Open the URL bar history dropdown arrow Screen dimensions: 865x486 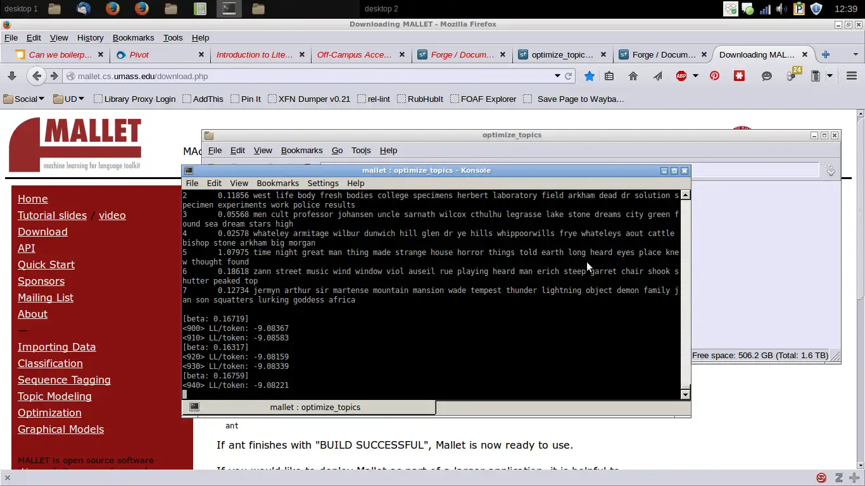click(557, 76)
